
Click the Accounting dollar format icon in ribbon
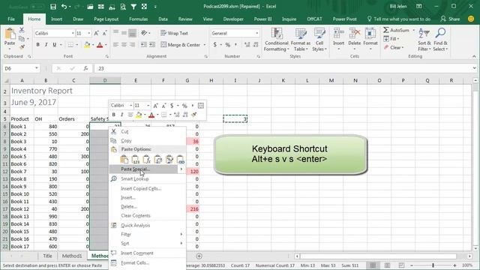click(x=215, y=45)
